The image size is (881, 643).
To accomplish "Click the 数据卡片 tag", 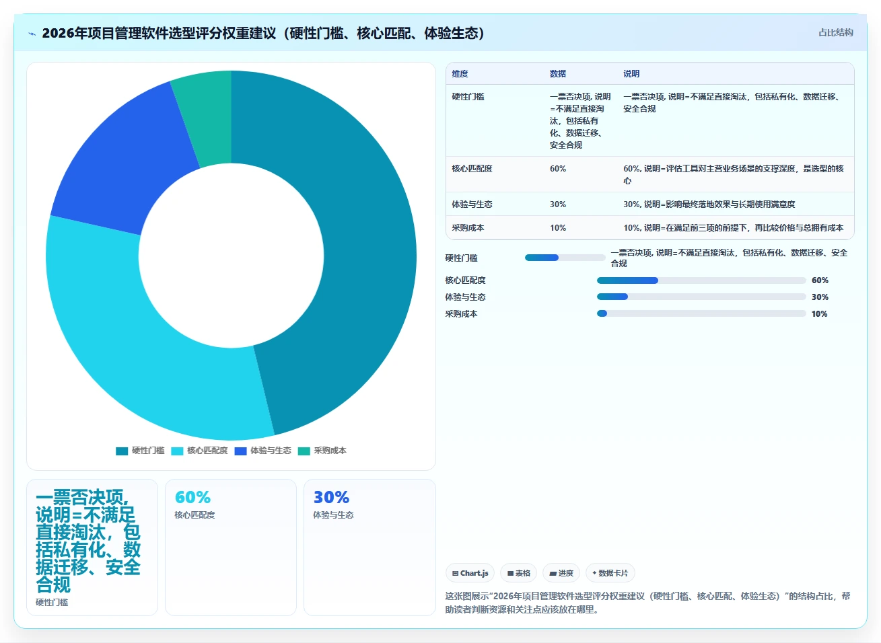I will pos(610,573).
